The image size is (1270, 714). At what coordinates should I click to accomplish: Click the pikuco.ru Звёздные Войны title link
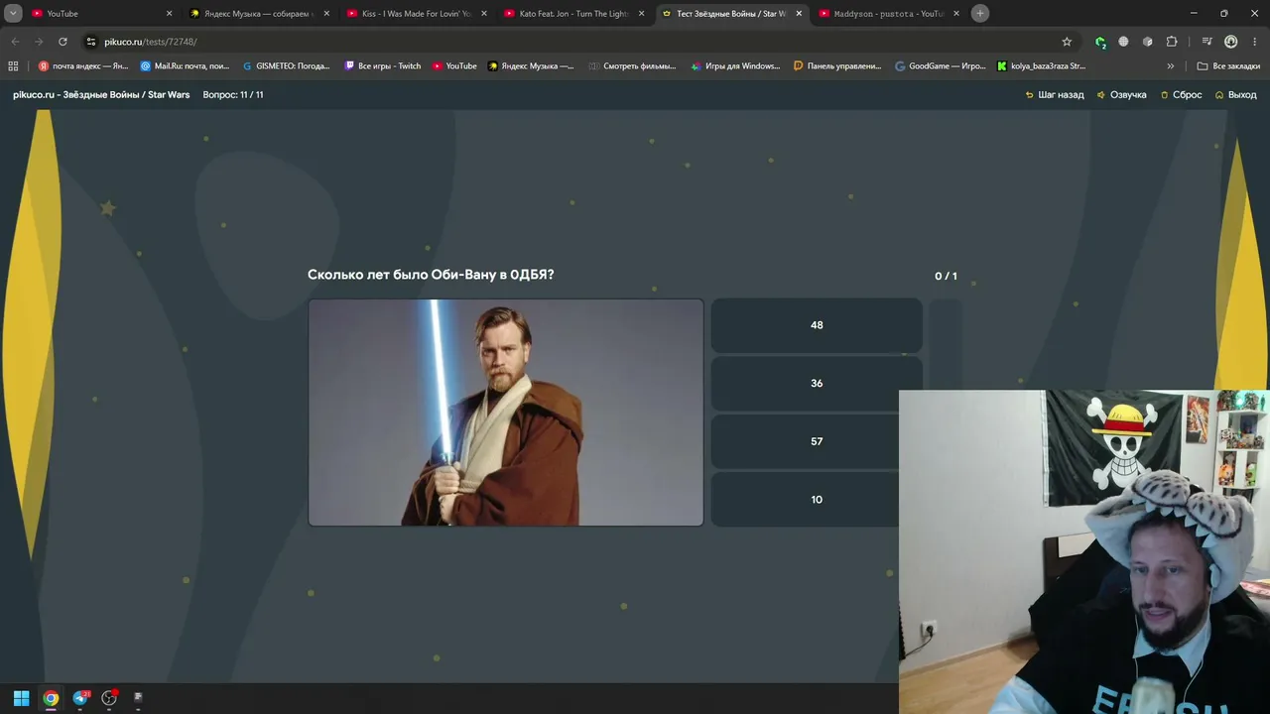(101, 95)
